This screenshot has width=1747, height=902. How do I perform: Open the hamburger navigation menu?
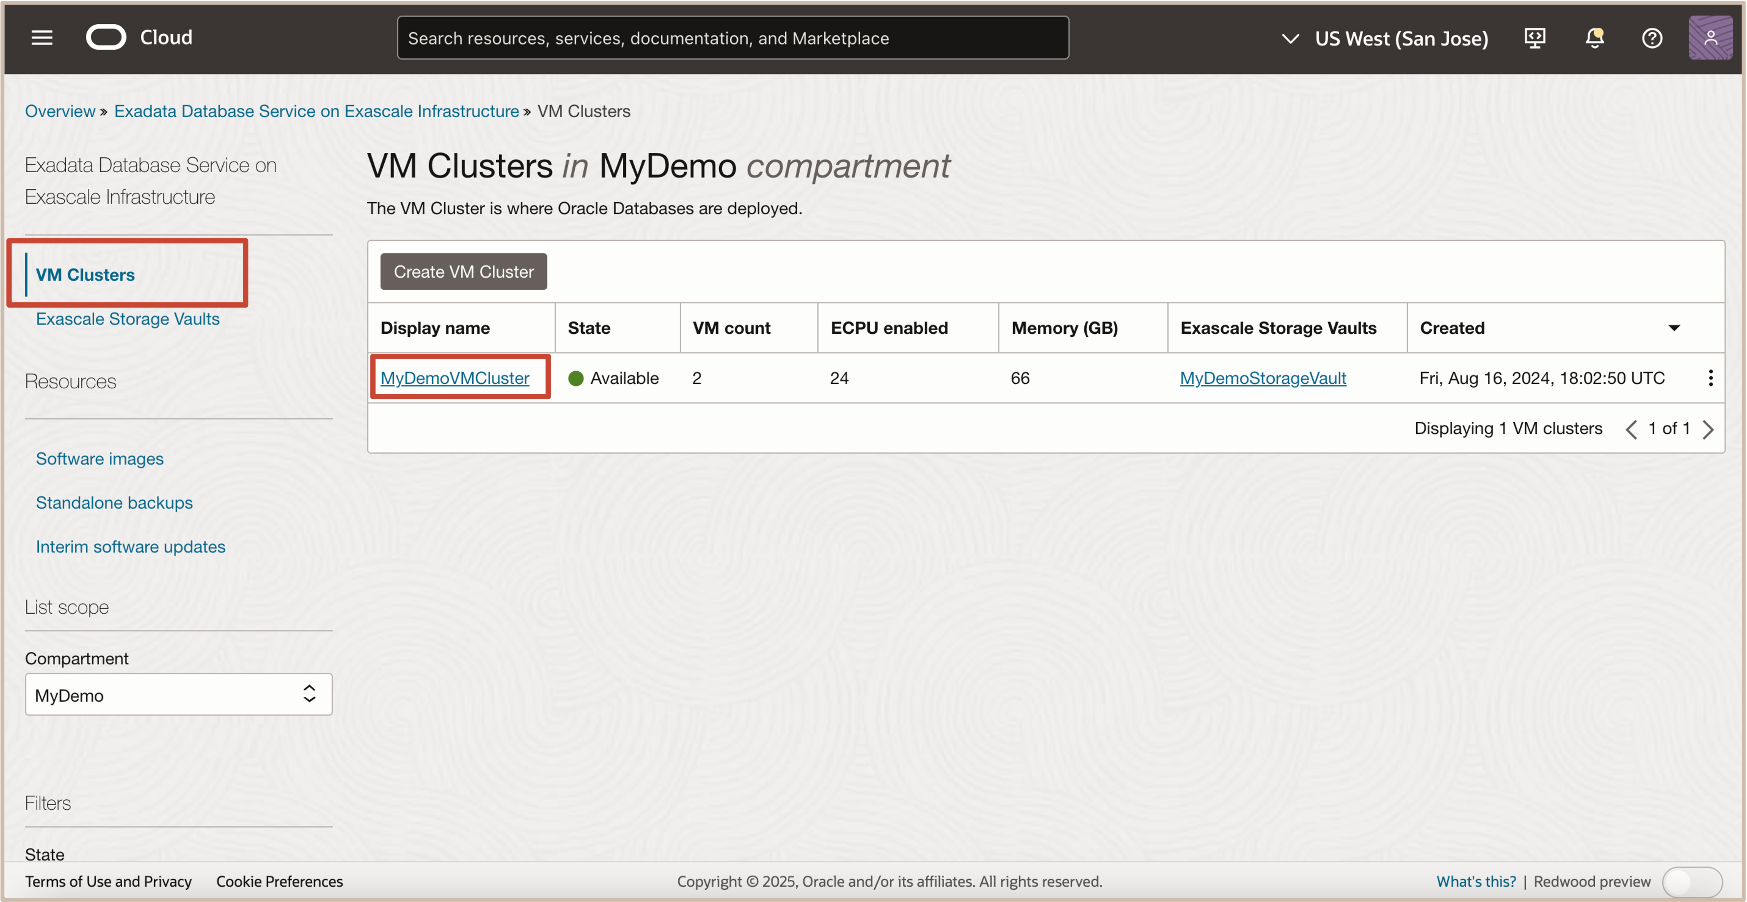[42, 38]
